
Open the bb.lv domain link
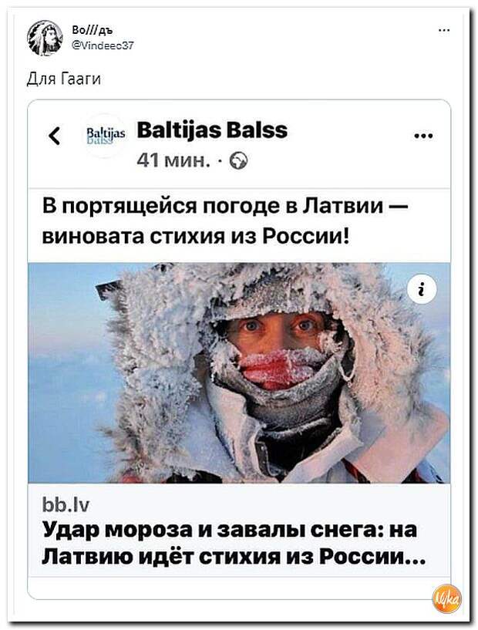click(x=66, y=504)
